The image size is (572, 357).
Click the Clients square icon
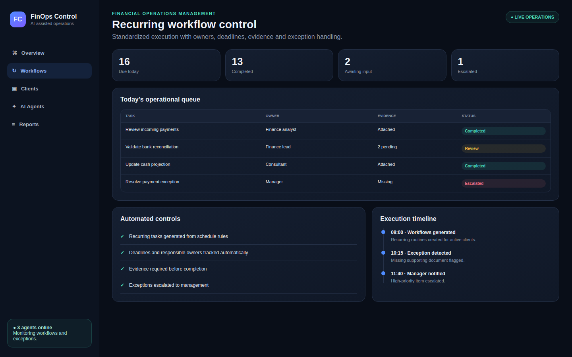[14, 89]
